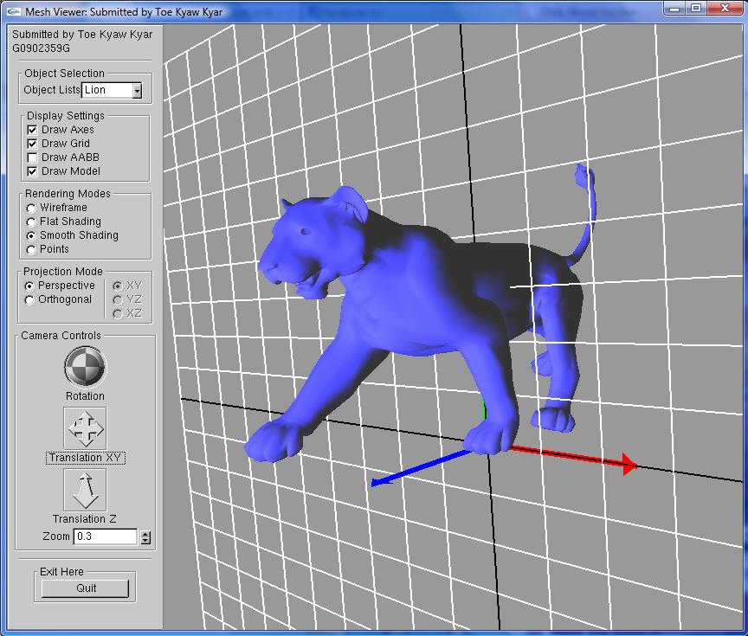Click the 'G0902359G' ID text
Viewport: 748px width, 636px height.
pos(41,48)
